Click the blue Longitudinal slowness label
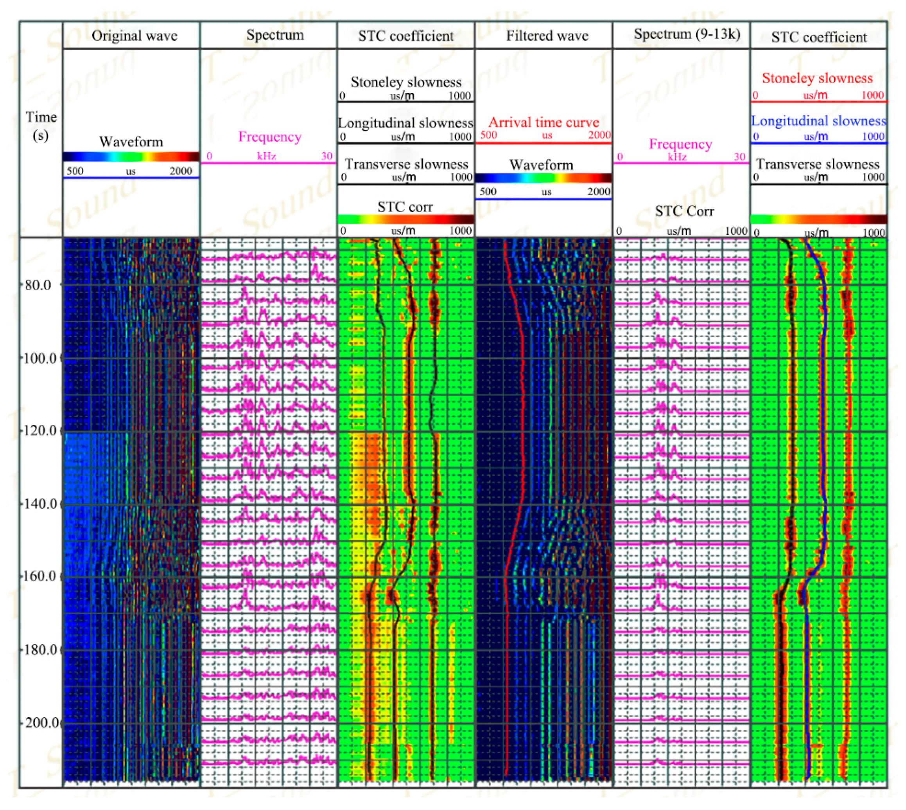The height and width of the screenshot is (810, 906). [x=818, y=121]
